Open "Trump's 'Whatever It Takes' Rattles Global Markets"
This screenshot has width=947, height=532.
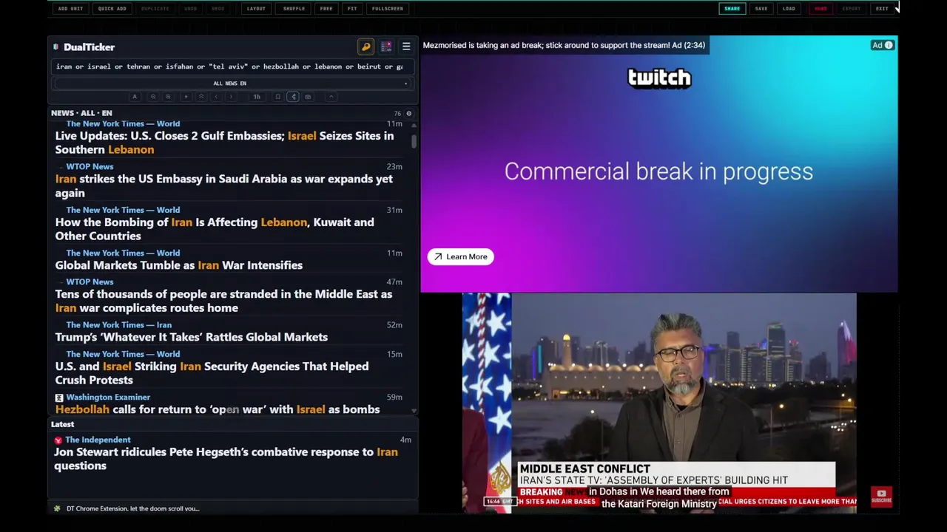point(191,337)
